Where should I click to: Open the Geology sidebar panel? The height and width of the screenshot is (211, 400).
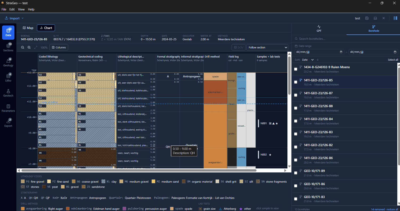pos(8,63)
